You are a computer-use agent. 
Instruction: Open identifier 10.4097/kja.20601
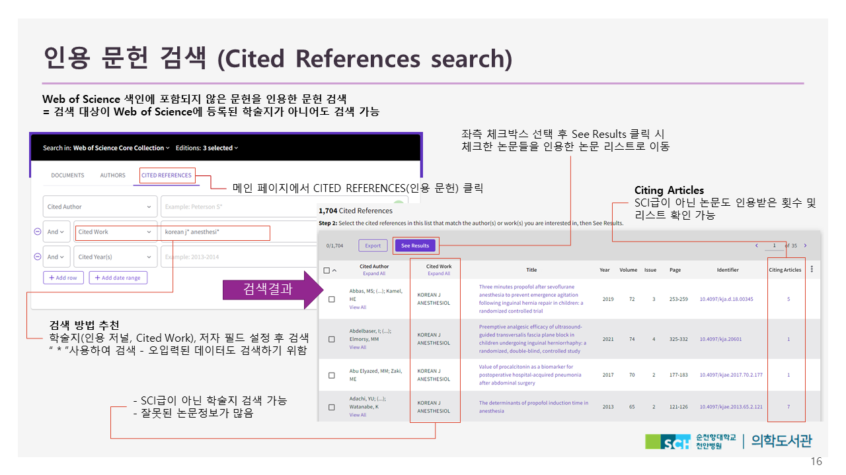720,339
